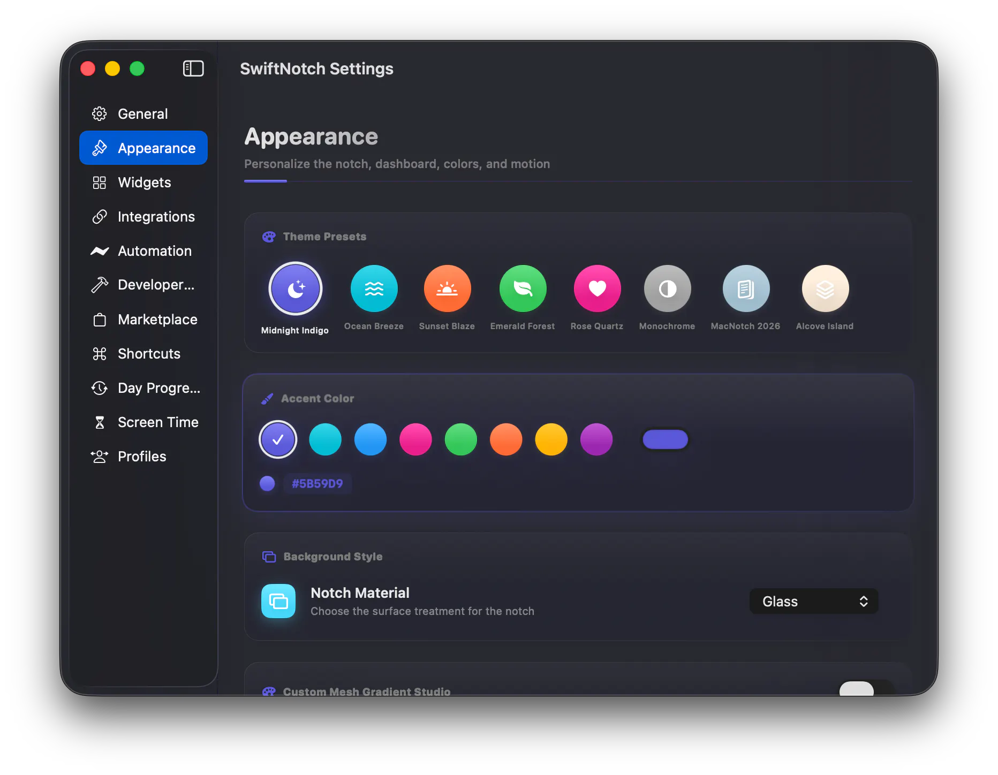The width and height of the screenshot is (998, 775).
Task: Click the Automation wave icon
Action: pos(100,251)
